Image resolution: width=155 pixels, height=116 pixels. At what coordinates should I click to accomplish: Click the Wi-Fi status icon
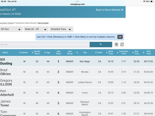144,2
